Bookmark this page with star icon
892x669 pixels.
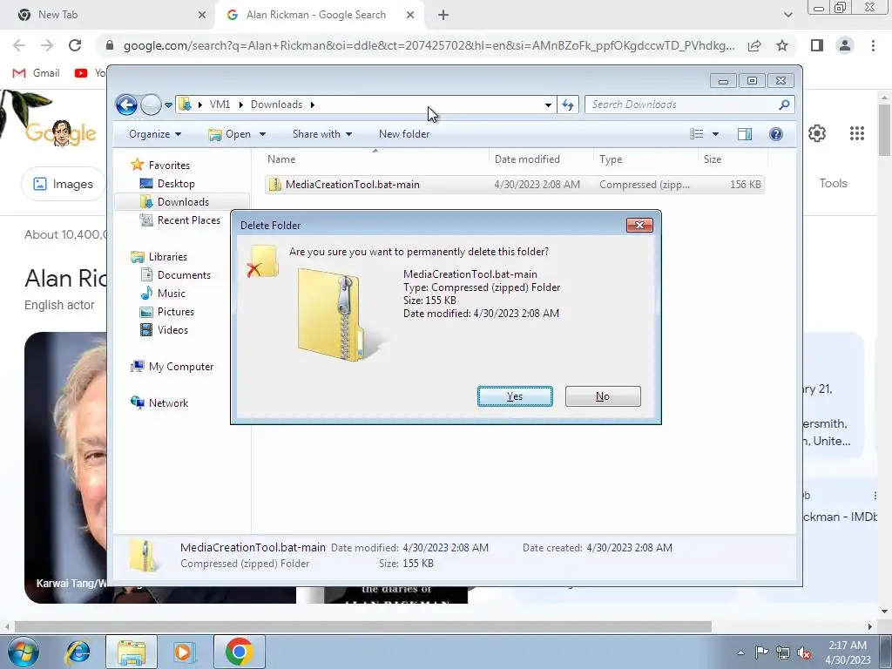(782, 45)
